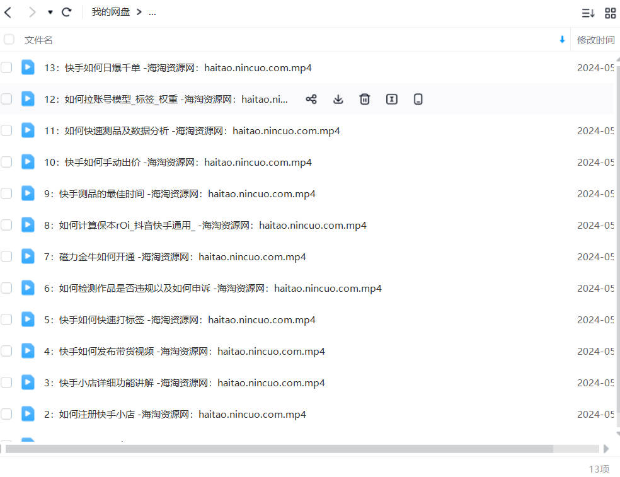This screenshot has height=477, width=620.
Task: Click the horizontal scrollbar right arrow
Action: click(606, 449)
